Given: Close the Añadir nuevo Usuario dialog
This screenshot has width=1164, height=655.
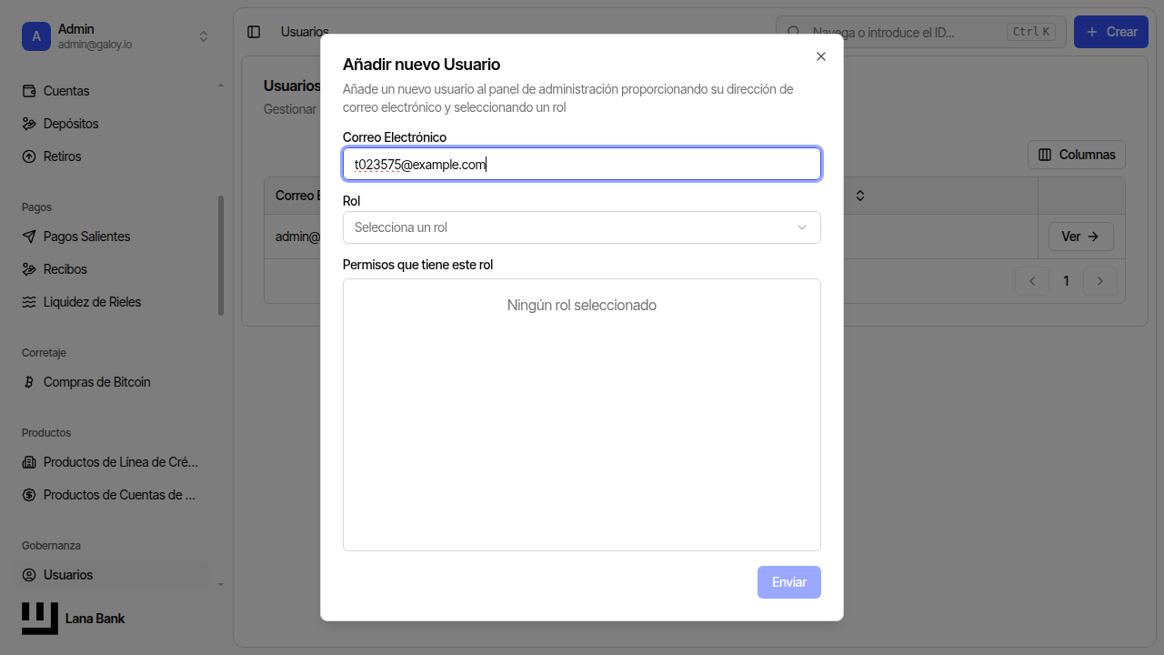Looking at the screenshot, I should (821, 56).
